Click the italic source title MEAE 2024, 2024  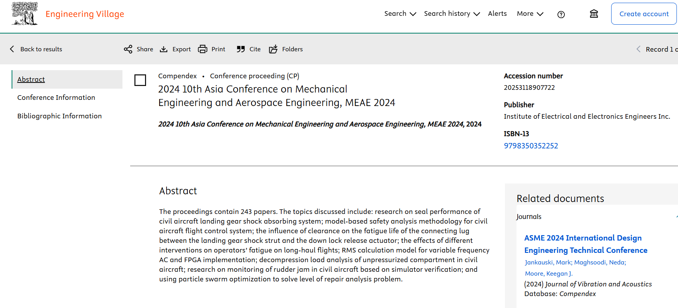[319, 124]
